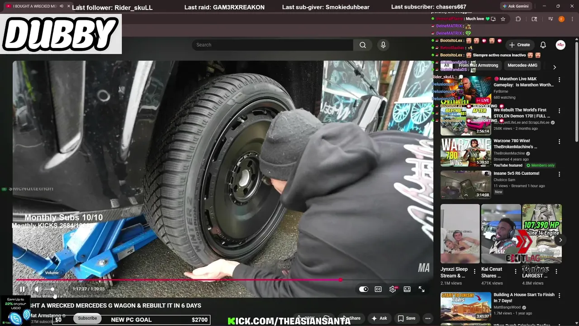Open options menu for Stolen Demon 170 video
The width and height of the screenshot is (579, 326).
coord(559,110)
